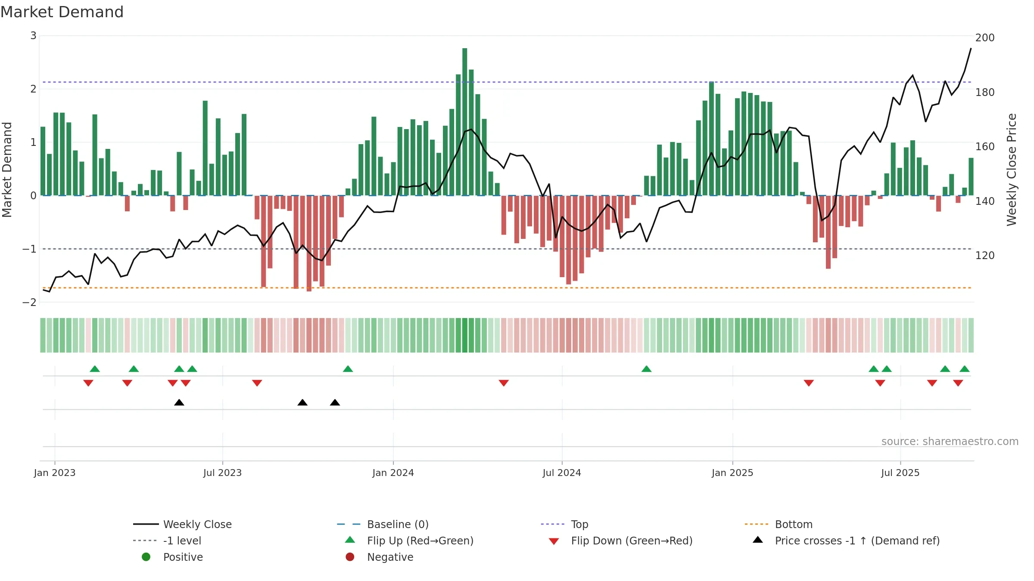Click the lone green flip-up marker before Jan 2024
This screenshot has width=1034, height=581.
(x=348, y=369)
